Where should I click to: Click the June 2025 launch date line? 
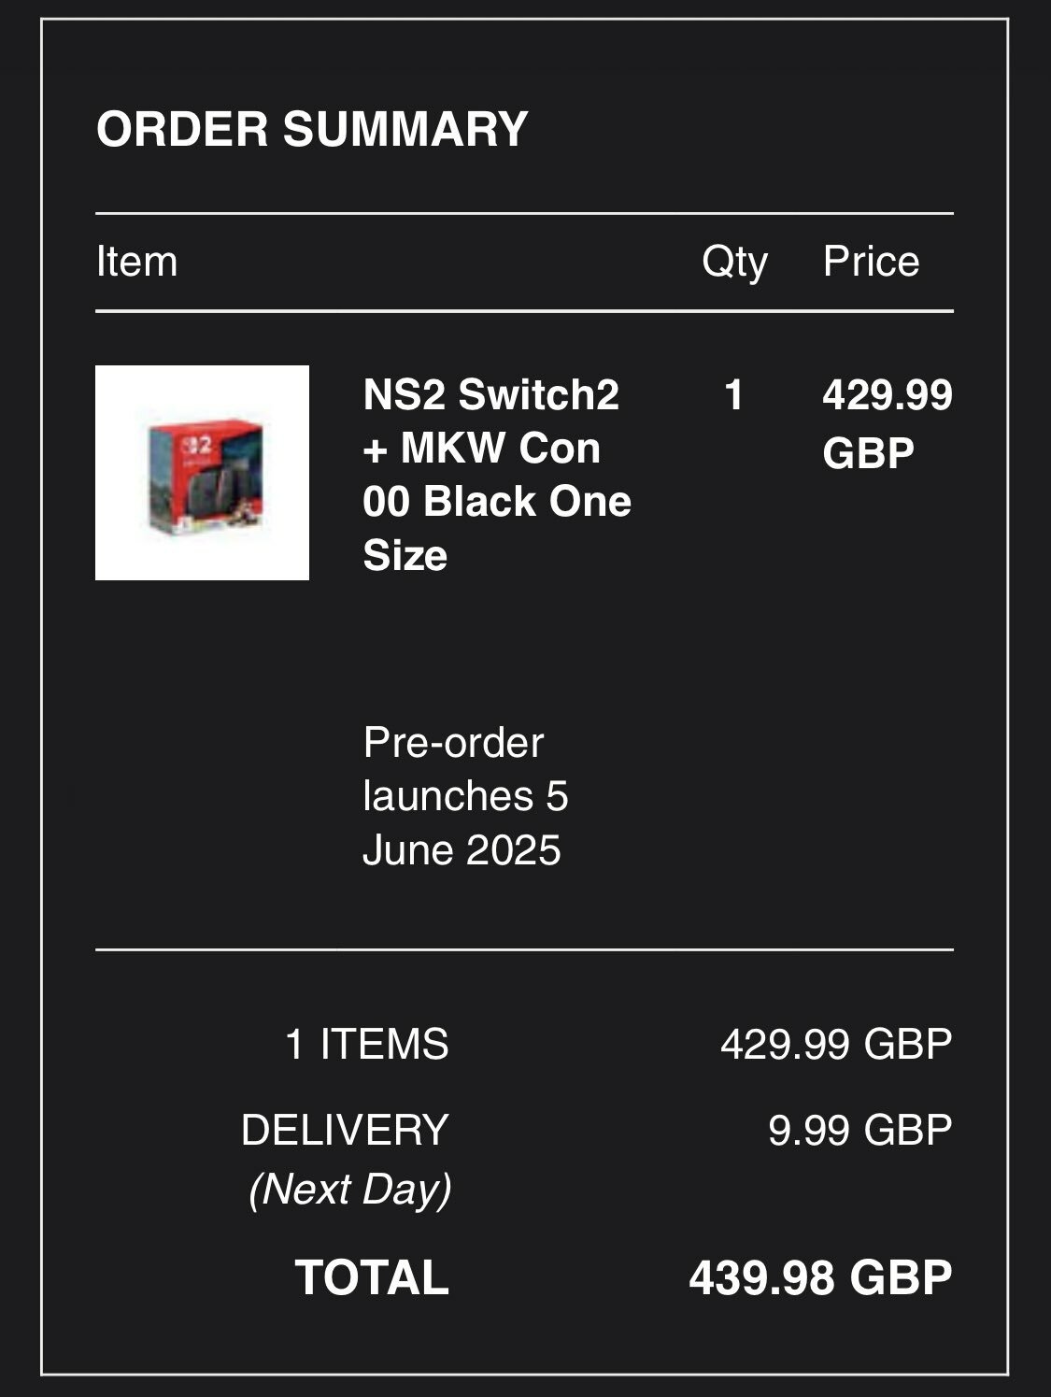pyautogui.click(x=462, y=850)
